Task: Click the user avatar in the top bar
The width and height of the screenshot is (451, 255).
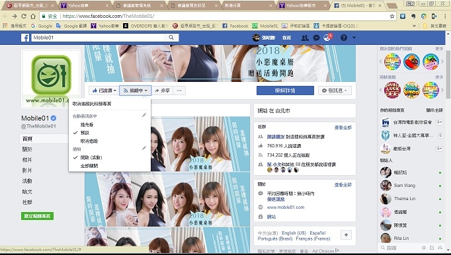Action: coord(256,38)
